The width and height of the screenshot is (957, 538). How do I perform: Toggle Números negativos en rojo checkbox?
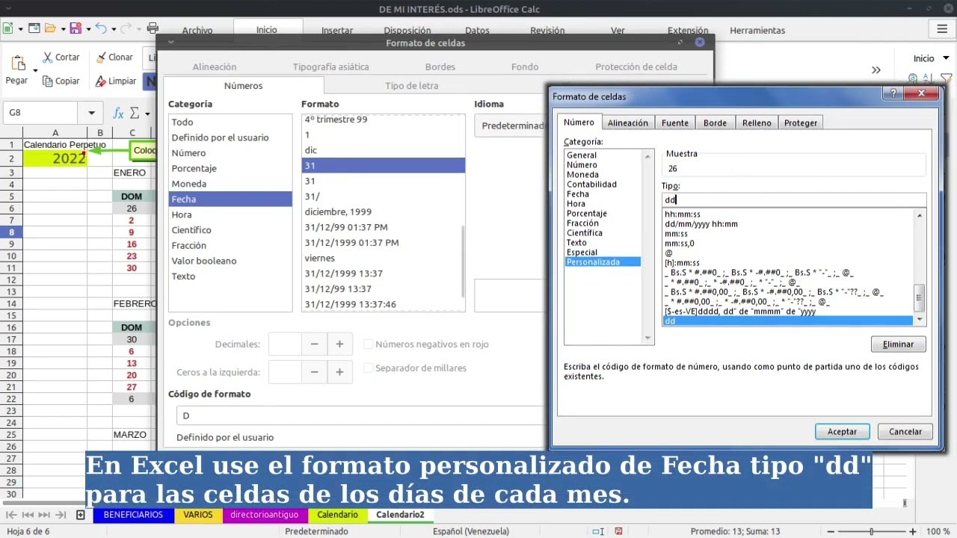368,344
